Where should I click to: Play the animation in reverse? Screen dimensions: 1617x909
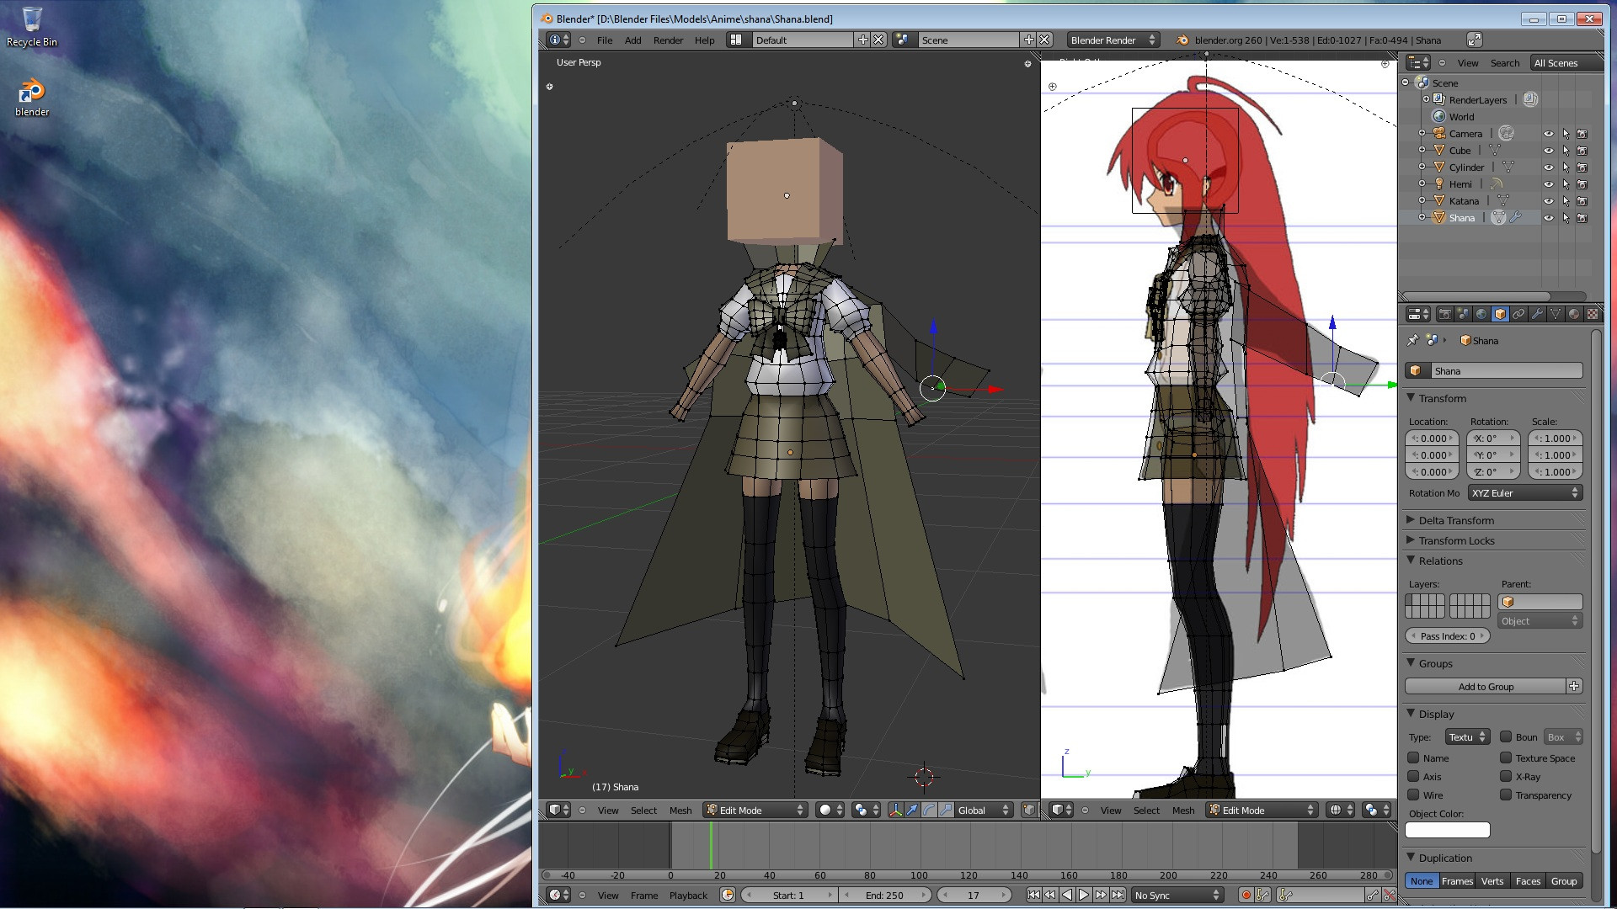[1067, 895]
